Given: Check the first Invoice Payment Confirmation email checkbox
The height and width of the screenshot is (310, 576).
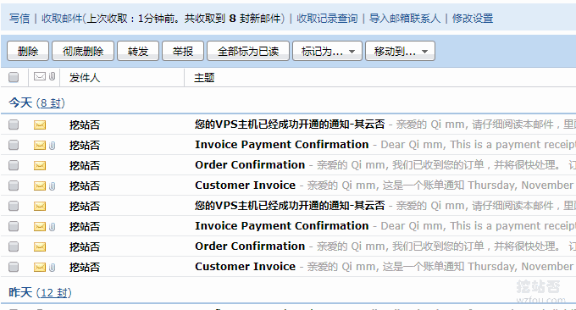Looking at the screenshot, I should point(14,145).
